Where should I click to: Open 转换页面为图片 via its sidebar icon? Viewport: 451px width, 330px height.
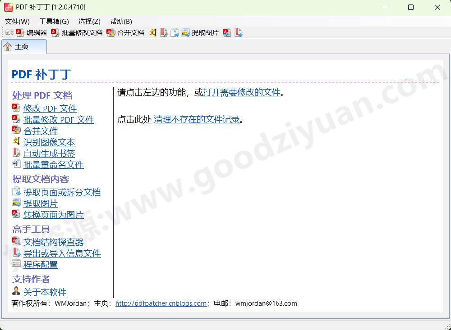coord(16,215)
